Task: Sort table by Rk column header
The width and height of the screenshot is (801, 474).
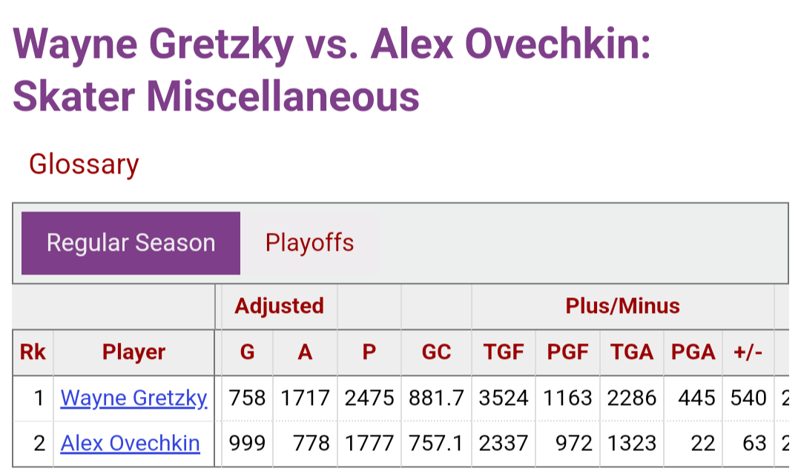Action: (33, 352)
